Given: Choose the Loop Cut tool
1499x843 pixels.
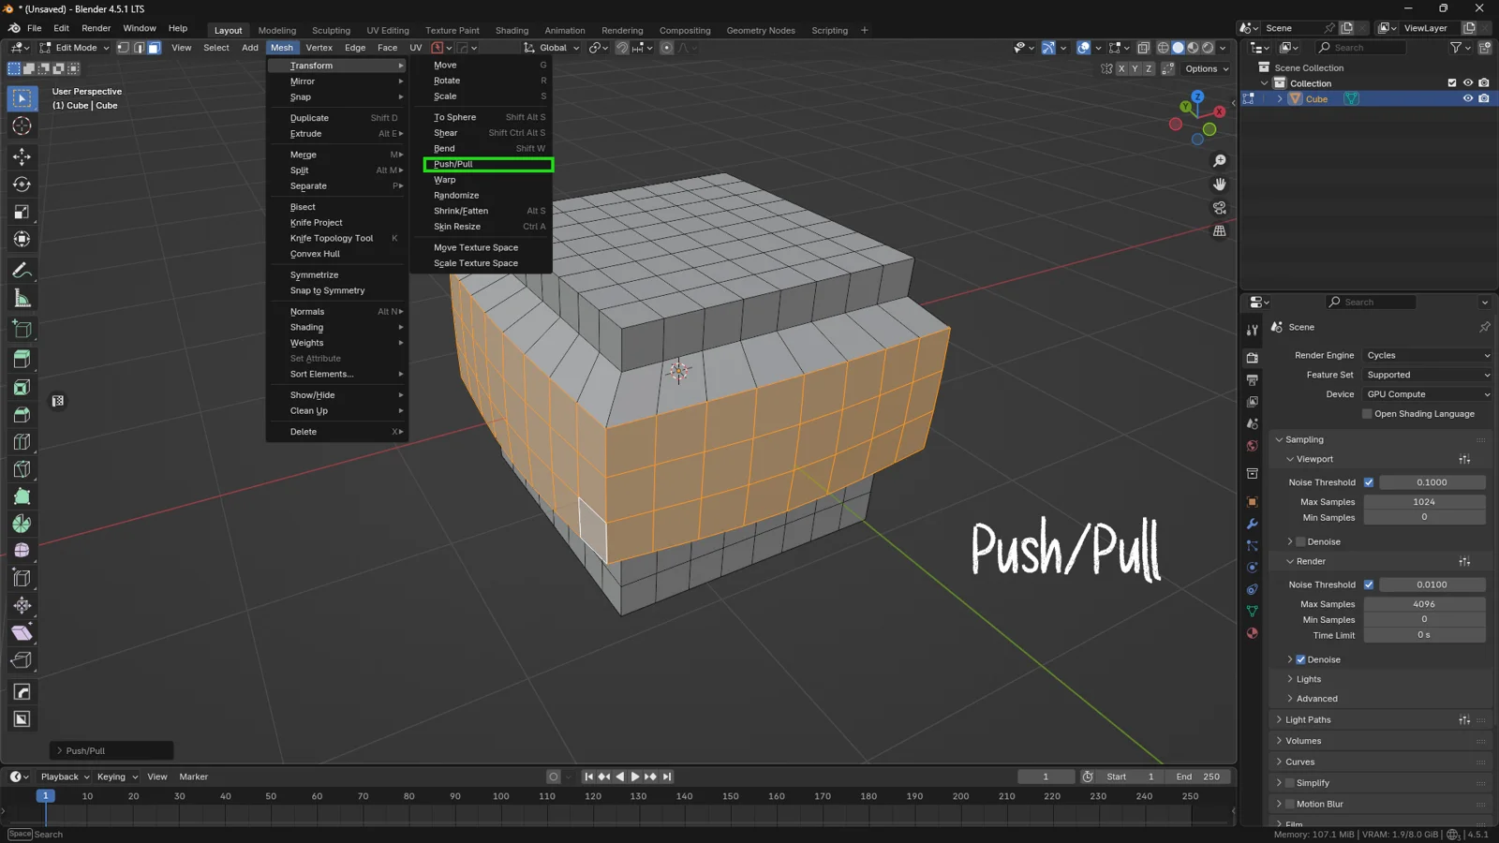Looking at the screenshot, I should coord(22,442).
